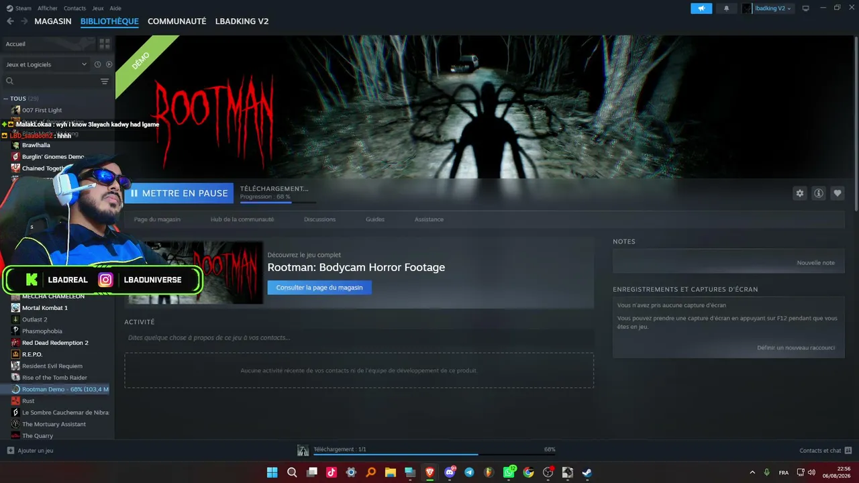Select Mortal Kombat 1 in library
This screenshot has width=859, height=483.
45,308
